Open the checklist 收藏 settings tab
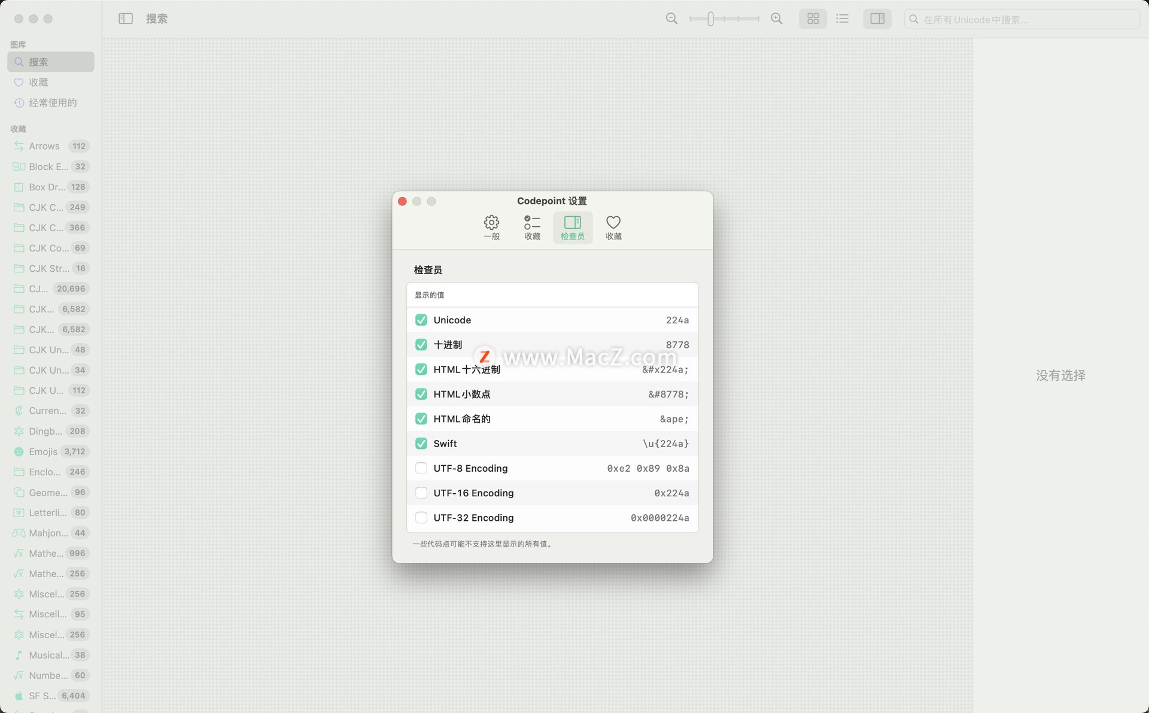Screen dimensions: 1149x713 (x=532, y=227)
